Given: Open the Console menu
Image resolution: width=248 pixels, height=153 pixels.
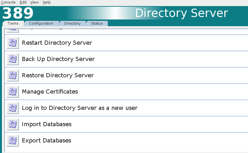Looking at the screenshot, I should (x=8, y=2).
